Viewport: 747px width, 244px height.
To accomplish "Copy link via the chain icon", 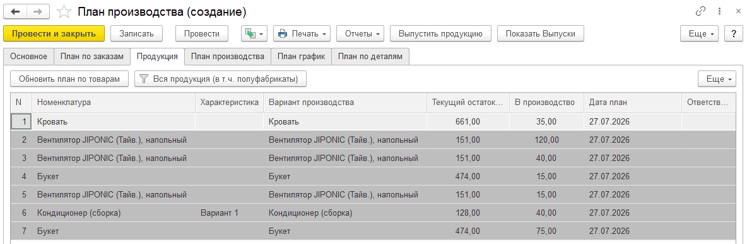I will (x=700, y=11).
